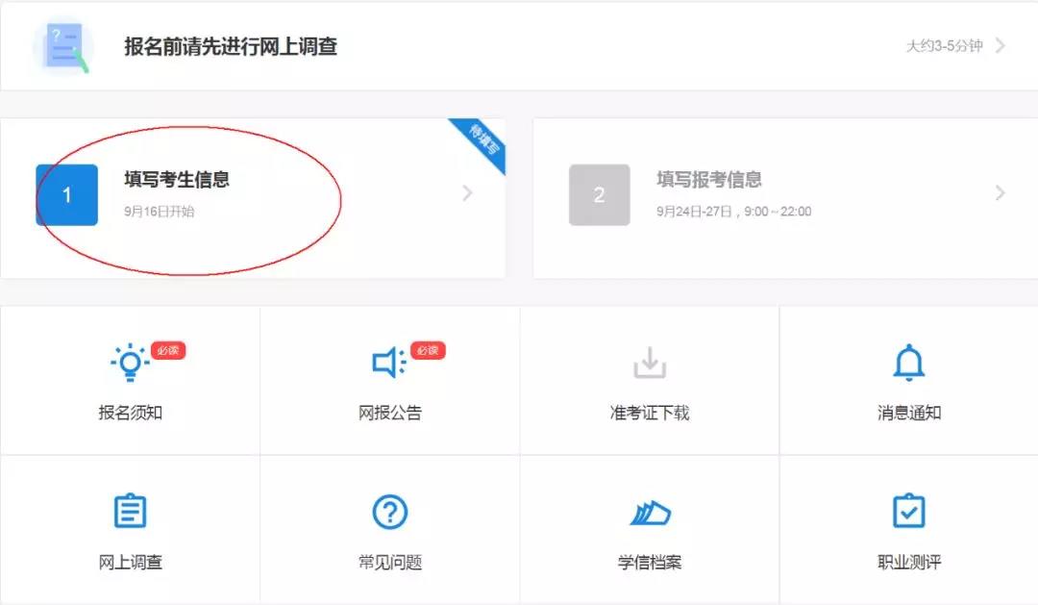Viewport: 1038px width, 605px height.
Task: Open 常见问题 question mark icon
Action: click(389, 512)
